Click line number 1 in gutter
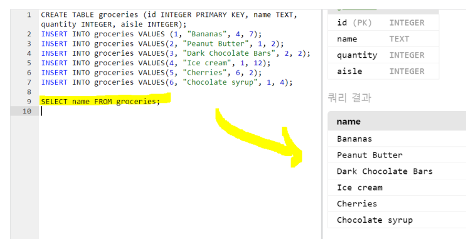 point(29,15)
